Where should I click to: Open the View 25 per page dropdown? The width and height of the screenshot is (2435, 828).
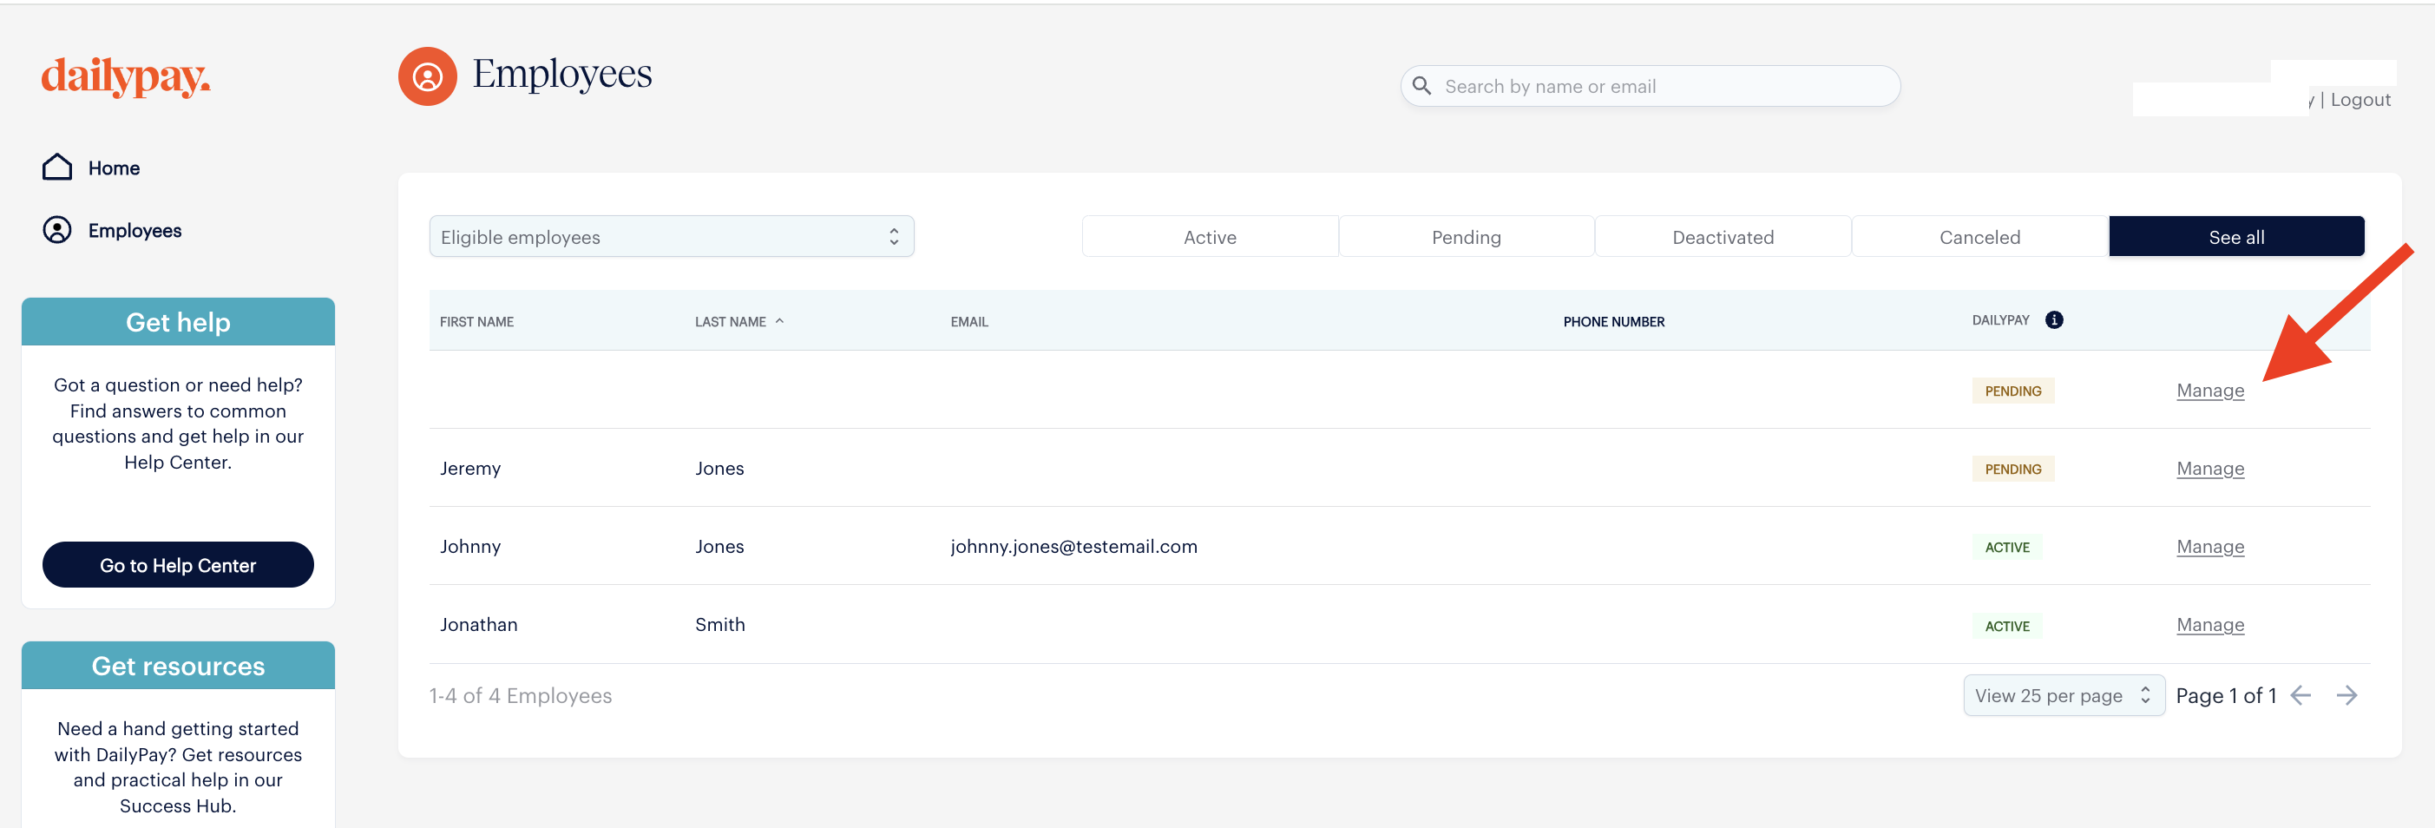coord(2064,694)
